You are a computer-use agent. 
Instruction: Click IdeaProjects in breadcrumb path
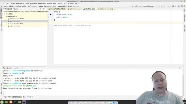20,6
